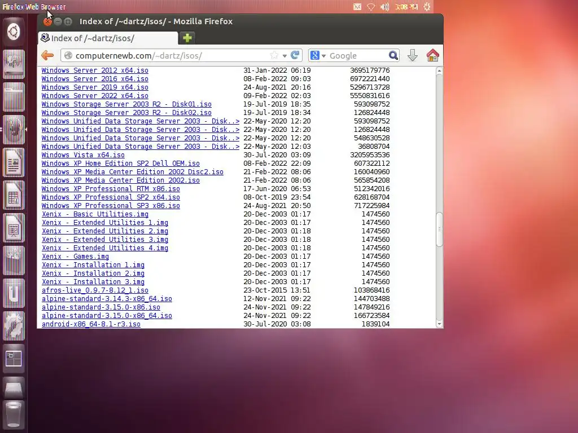578x433 pixels.
Task: Open System Settings from the launcher
Action: (14, 326)
